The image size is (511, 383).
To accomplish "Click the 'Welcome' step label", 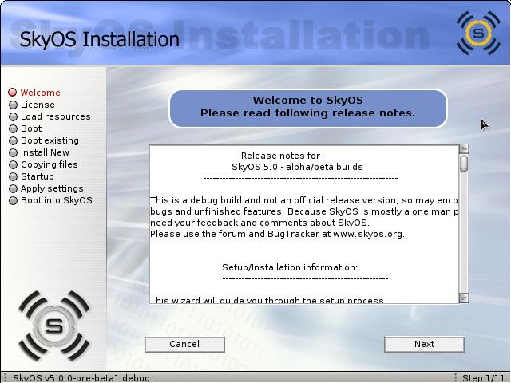I will pyautogui.click(x=41, y=93).
